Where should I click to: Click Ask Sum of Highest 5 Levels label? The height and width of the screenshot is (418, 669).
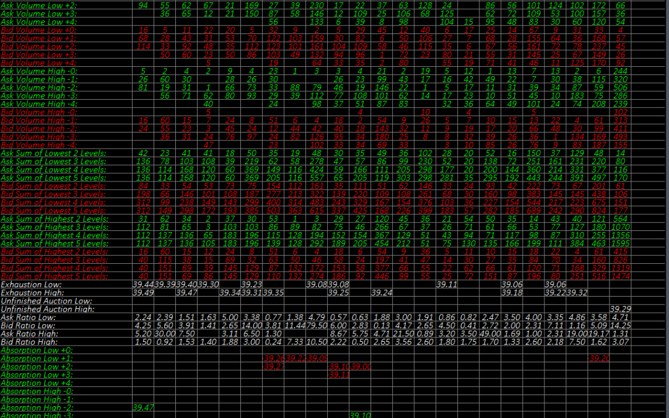(x=53, y=243)
